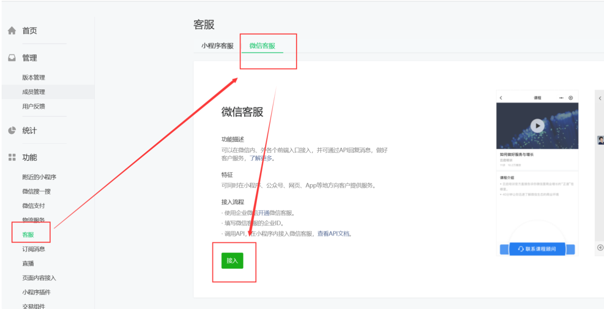Click the left chevron on second preview
This screenshot has height=309, width=604.
[x=600, y=98]
